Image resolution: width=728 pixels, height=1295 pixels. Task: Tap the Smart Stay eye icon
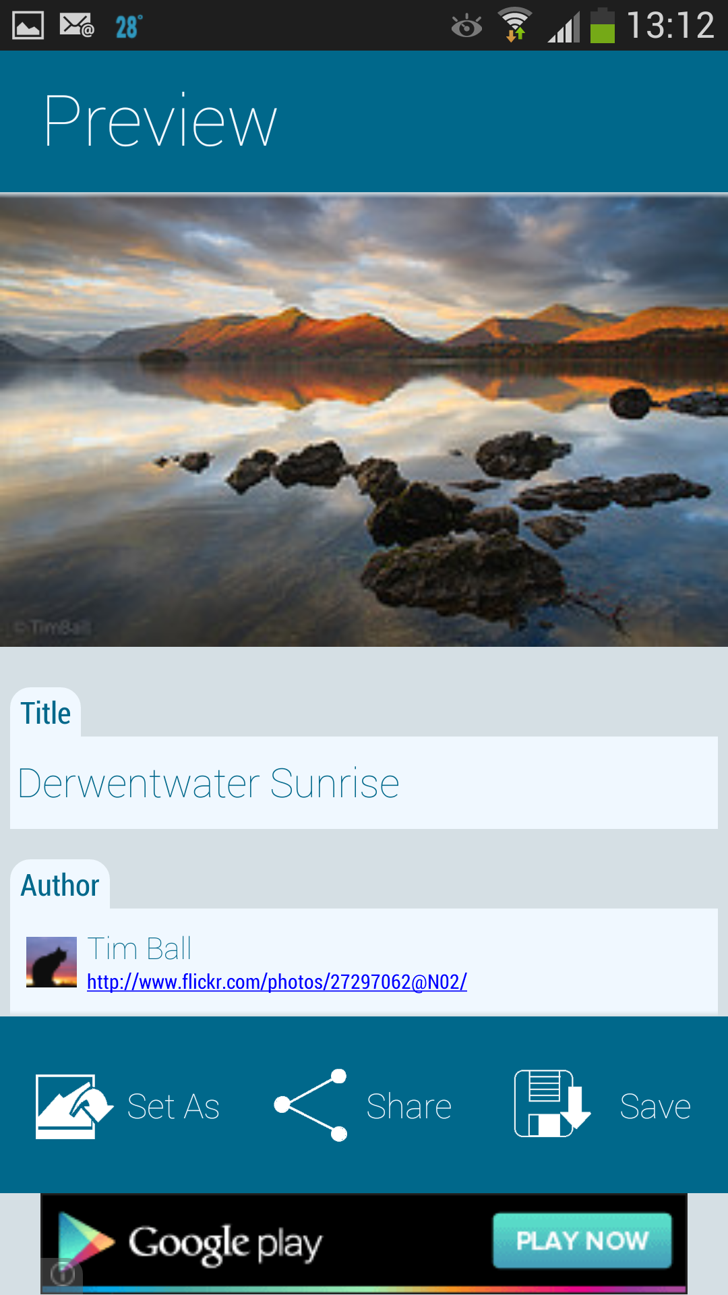(466, 26)
